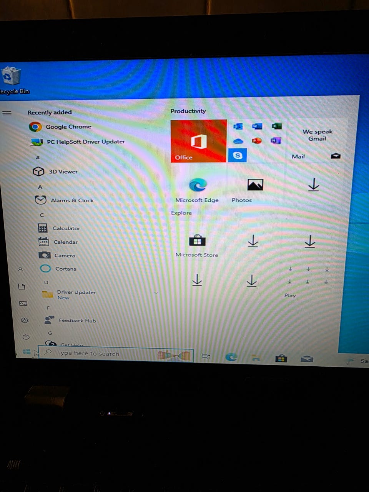369x492 pixels.
Task: Open PowerPoint small icon in Office group
Action: [x=257, y=141]
